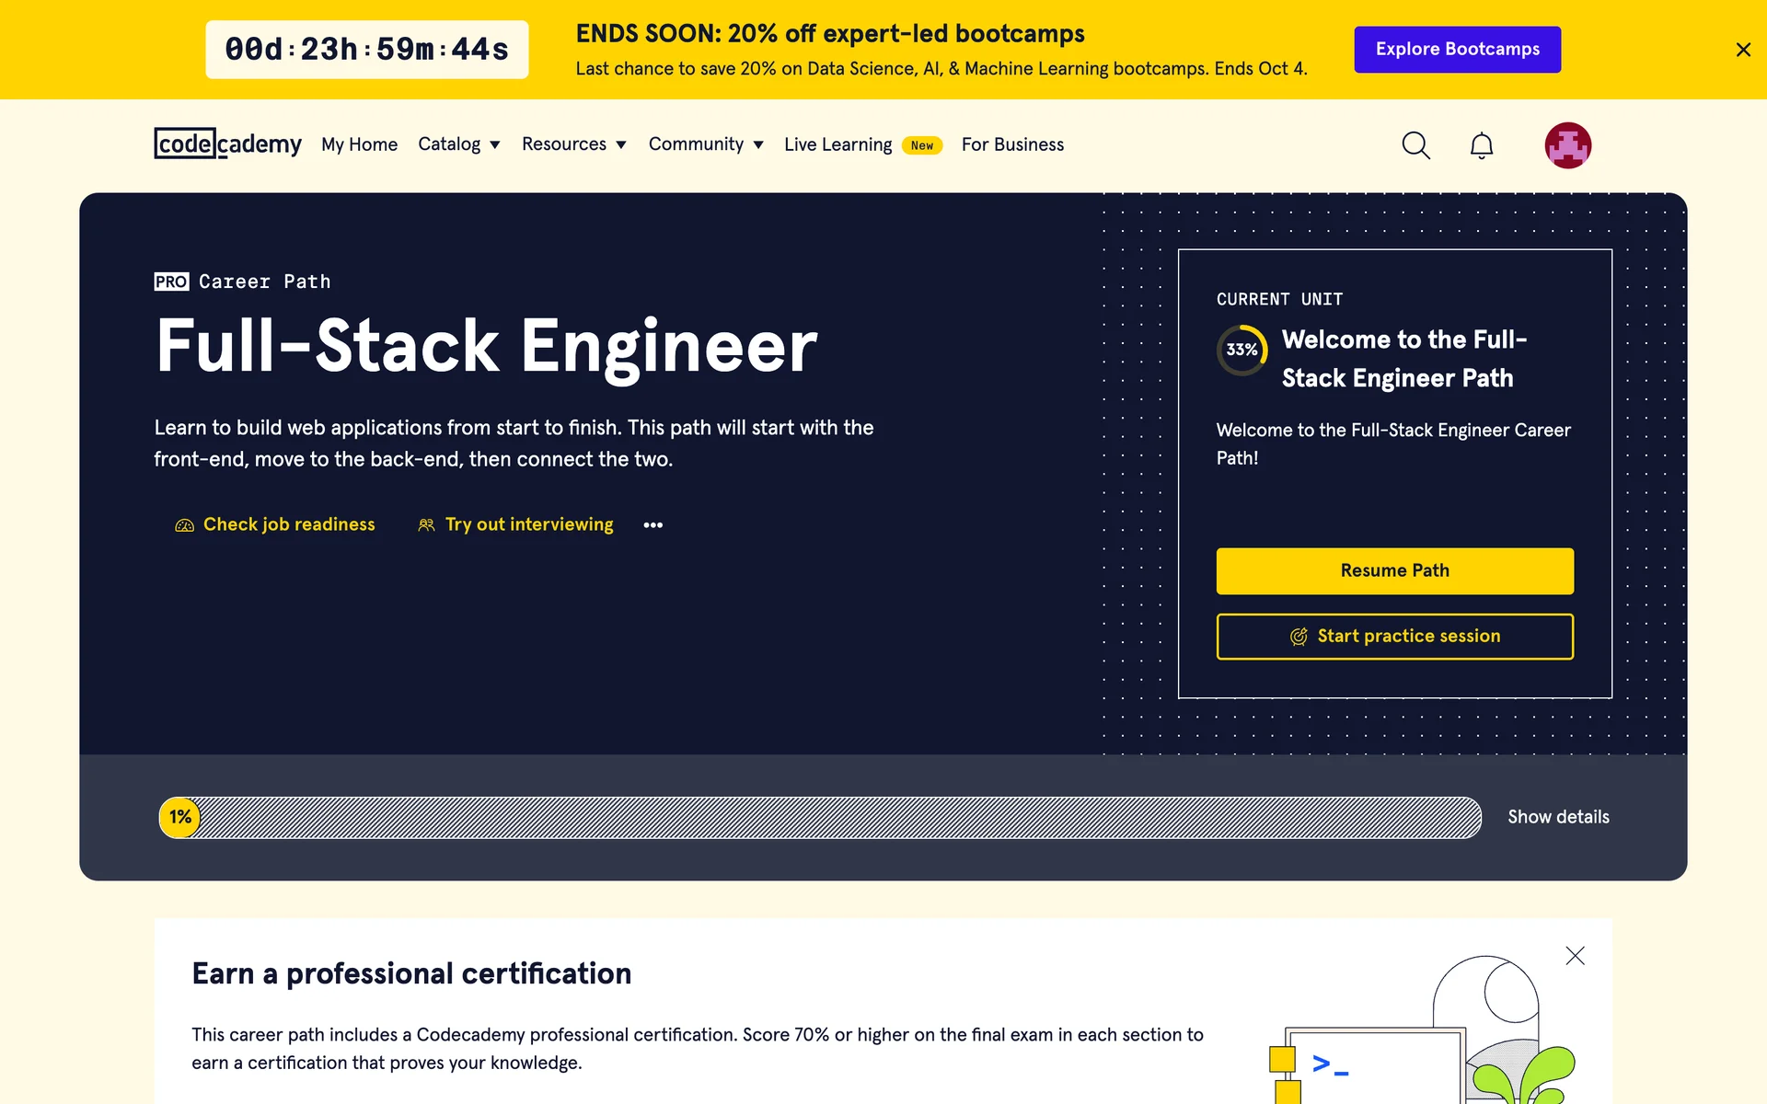The height and width of the screenshot is (1104, 1767).
Task: Click Explore Bootcamps button
Action: click(1457, 50)
